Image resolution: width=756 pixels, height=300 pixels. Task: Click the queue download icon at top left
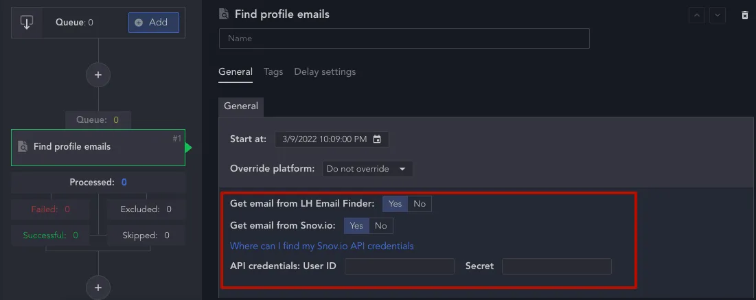[x=27, y=22]
